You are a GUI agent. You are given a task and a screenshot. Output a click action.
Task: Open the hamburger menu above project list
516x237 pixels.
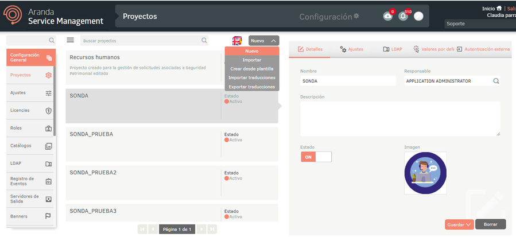tap(71, 40)
